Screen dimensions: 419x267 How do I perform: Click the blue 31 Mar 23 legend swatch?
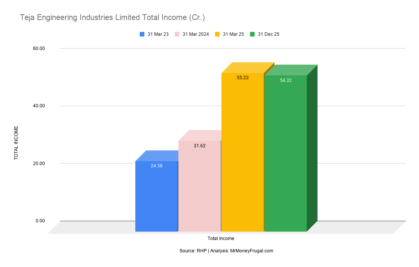(142, 34)
